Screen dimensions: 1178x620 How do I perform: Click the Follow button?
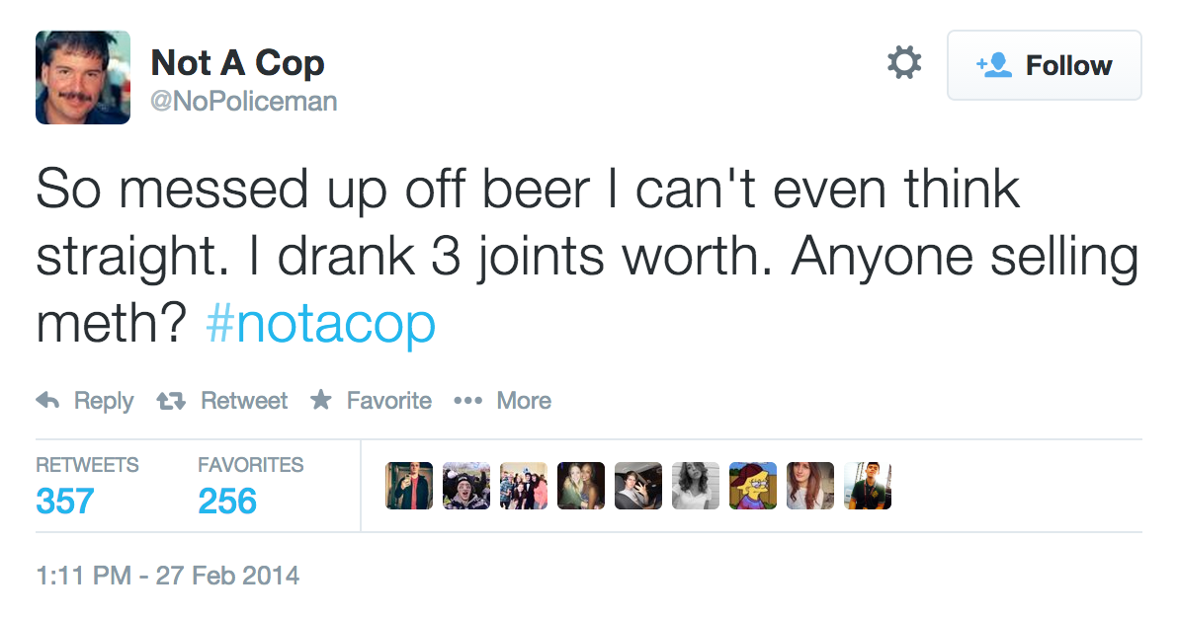1044,65
